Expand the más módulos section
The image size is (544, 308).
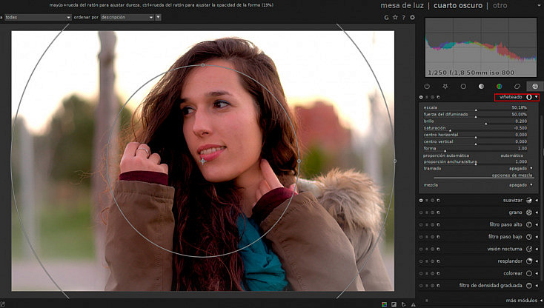pyautogui.click(x=524, y=301)
